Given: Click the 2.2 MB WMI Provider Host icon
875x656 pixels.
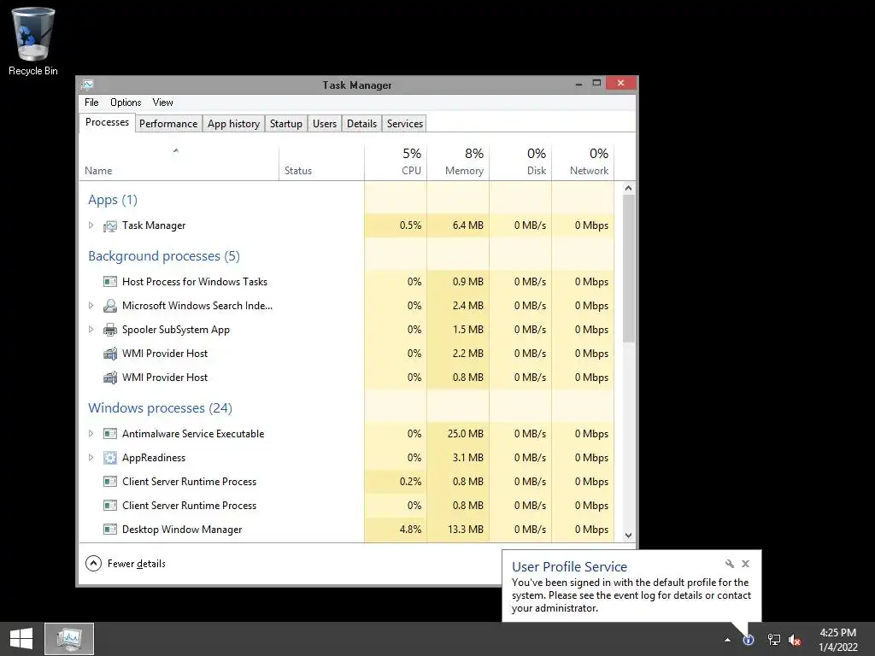Looking at the screenshot, I should (110, 354).
